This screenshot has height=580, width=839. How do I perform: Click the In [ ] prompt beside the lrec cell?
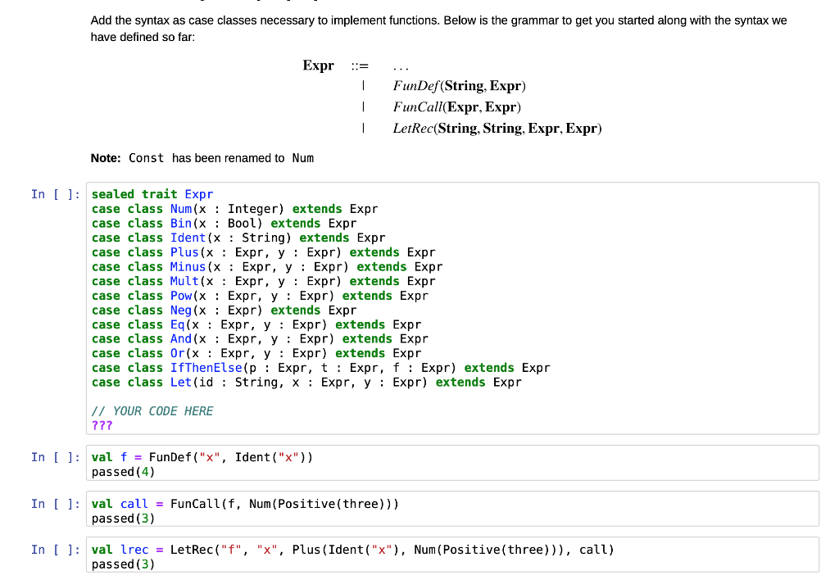[54, 550]
